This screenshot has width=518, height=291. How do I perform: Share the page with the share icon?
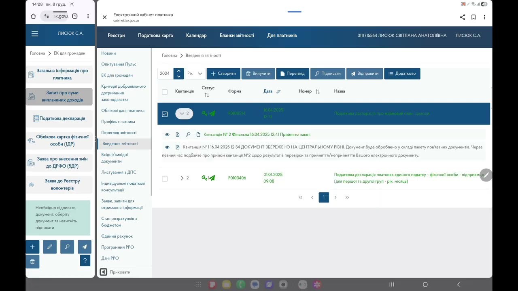click(463, 17)
